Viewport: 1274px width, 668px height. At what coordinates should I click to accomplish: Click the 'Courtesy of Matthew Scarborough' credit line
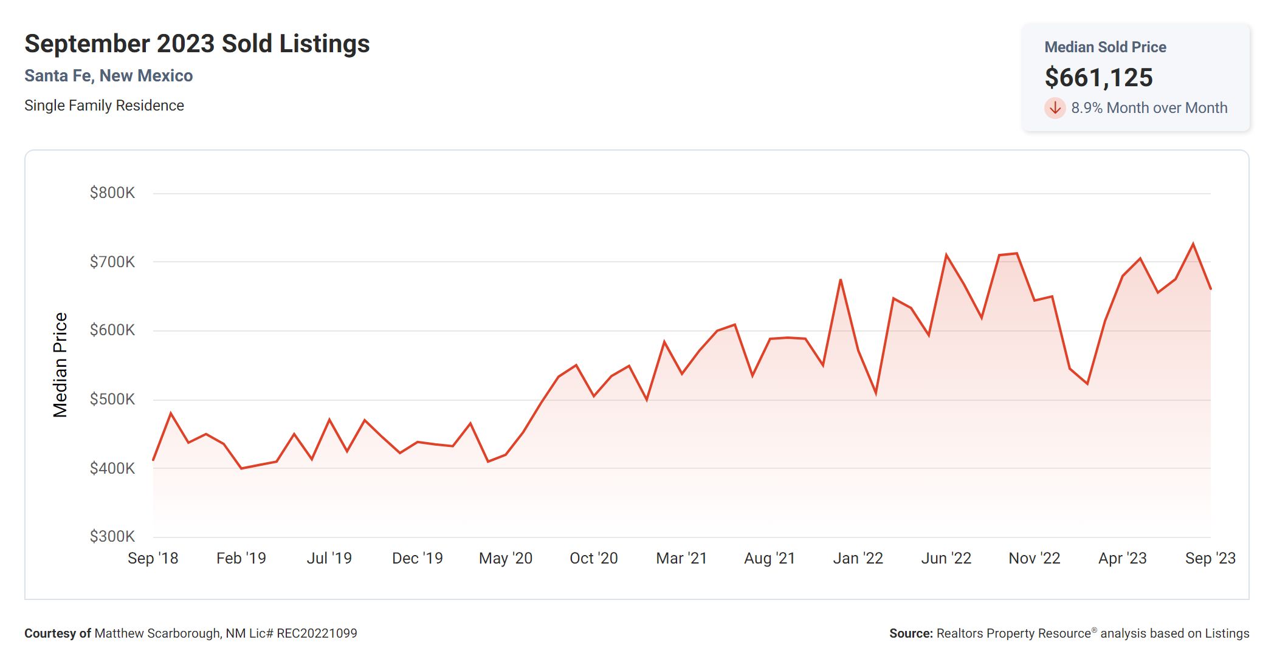click(191, 633)
